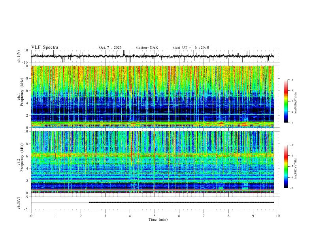This screenshot has height=242, width=313.
Task: Click the ch.1 'Frequency (kHz)' axis label
Action: pyautogui.click(x=22, y=92)
